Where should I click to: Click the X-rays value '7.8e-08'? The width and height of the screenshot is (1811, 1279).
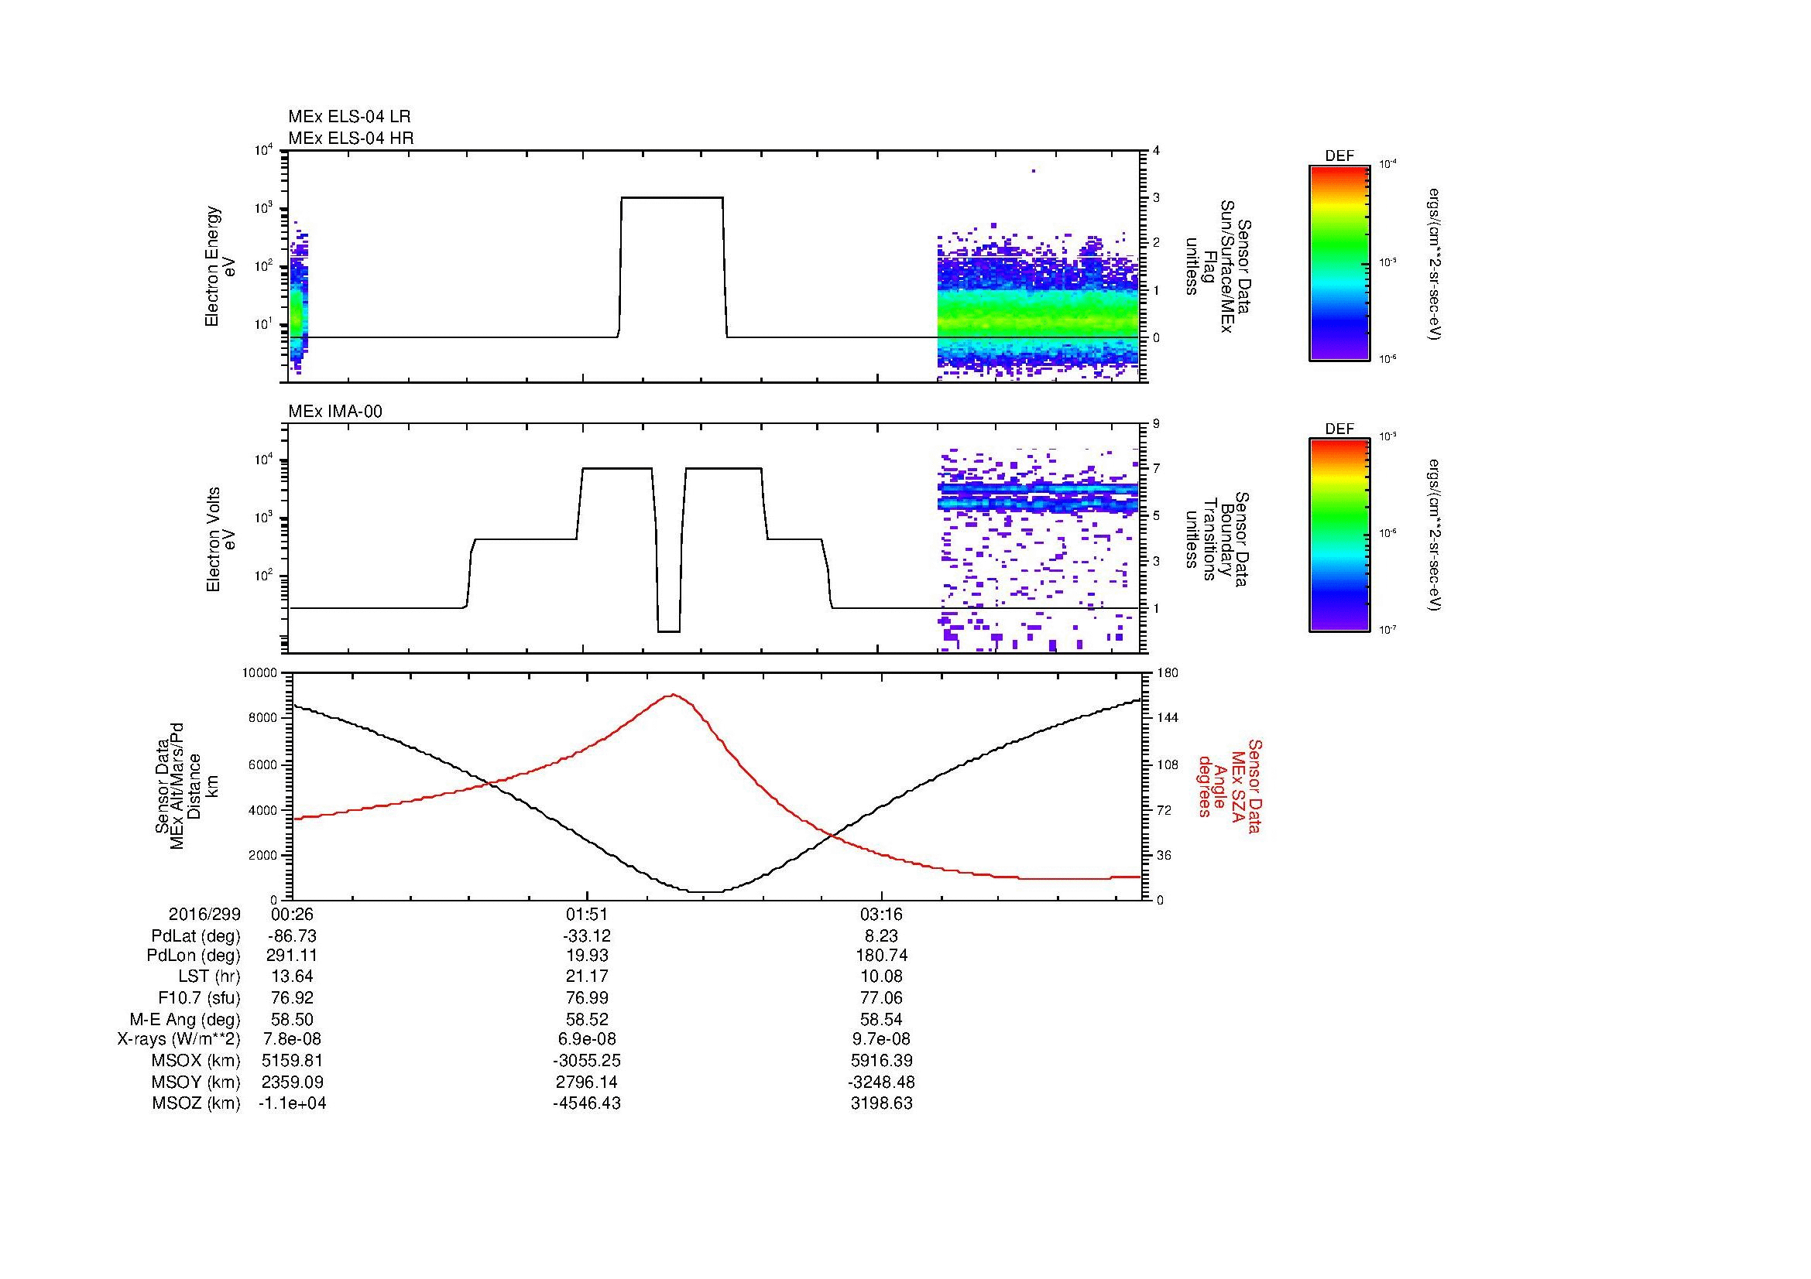pyautogui.click(x=292, y=1039)
